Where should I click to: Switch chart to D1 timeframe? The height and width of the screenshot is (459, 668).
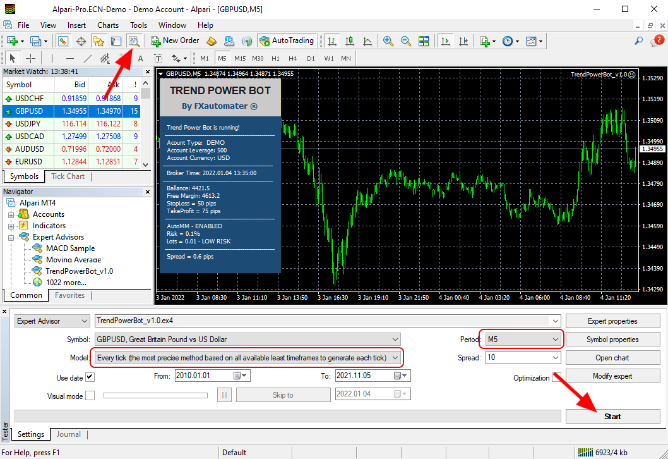(311, 58)
